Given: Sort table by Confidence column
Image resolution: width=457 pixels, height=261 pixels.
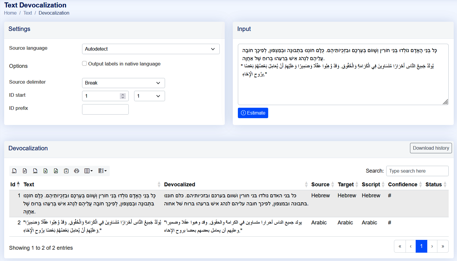Looking at the screenshot, I should click(x=405, y=185).
